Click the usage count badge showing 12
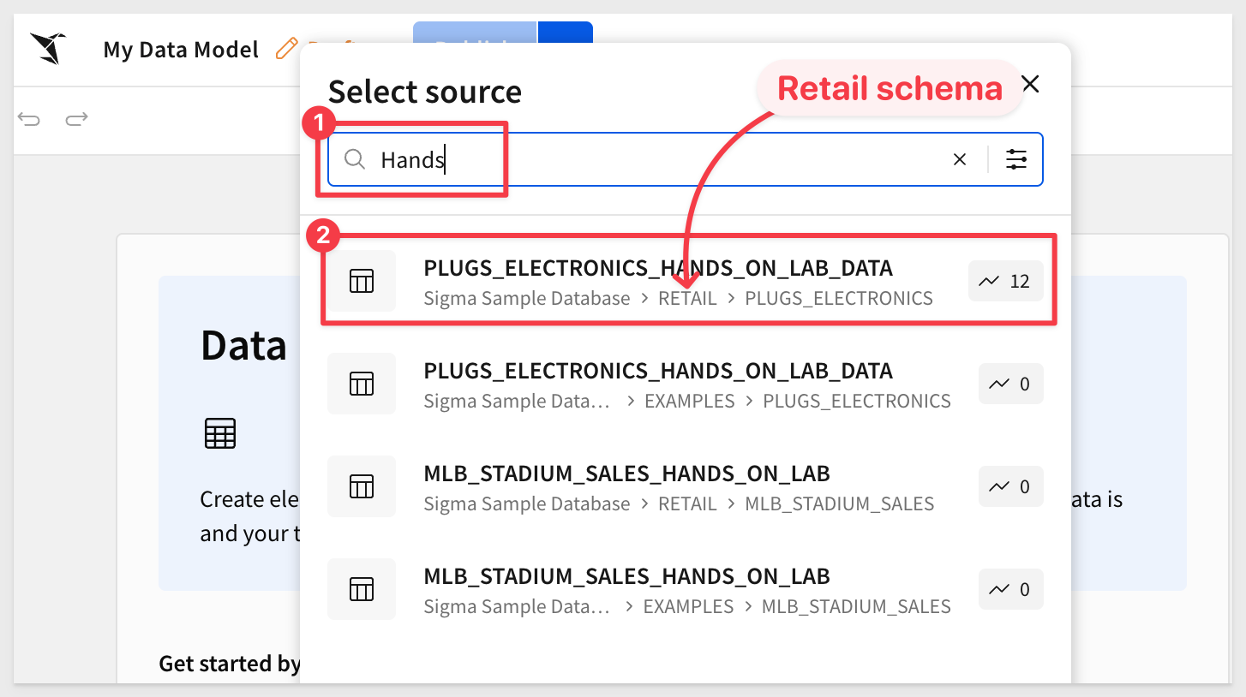Viewport: 1246px width, 697px height. [1006, 281]
